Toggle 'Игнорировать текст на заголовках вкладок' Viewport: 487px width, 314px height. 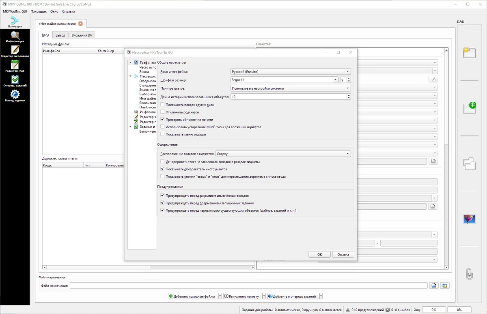[163, 161]
